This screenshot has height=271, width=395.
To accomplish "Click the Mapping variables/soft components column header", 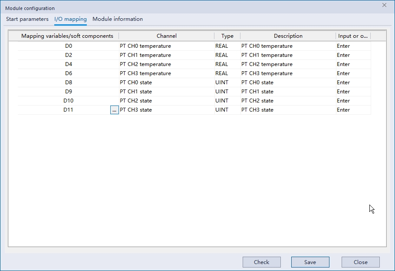I will (67, 36).
